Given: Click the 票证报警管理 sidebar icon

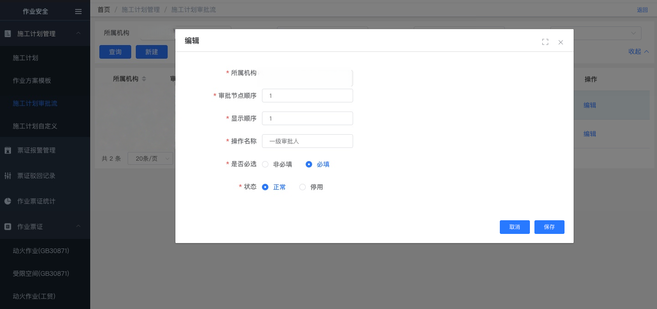Looking at the screenshot, I should pos(8,150).
